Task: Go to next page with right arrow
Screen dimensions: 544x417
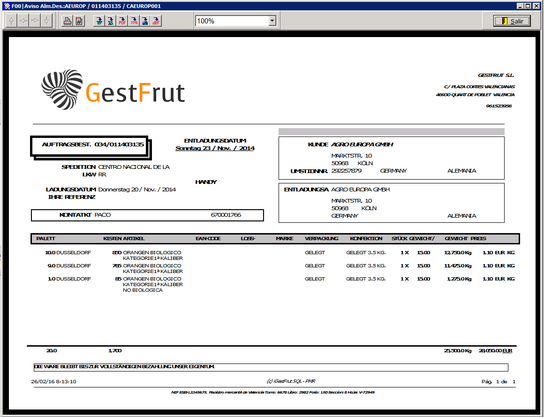Action: pos(35,21)
